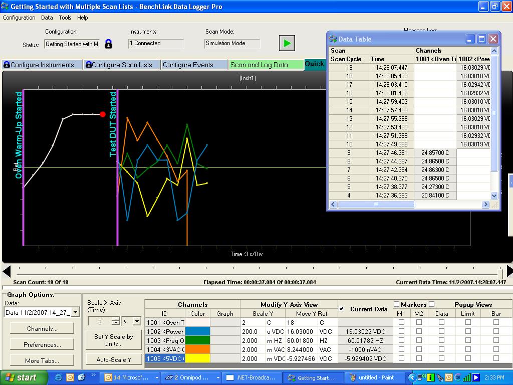
Task: Click the Preferences... button
Action: pyautogui.click(x=42, y=345)
